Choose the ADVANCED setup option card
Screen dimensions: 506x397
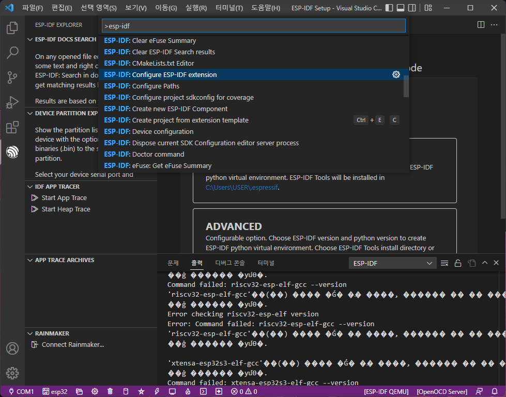(x=325, y=231)
